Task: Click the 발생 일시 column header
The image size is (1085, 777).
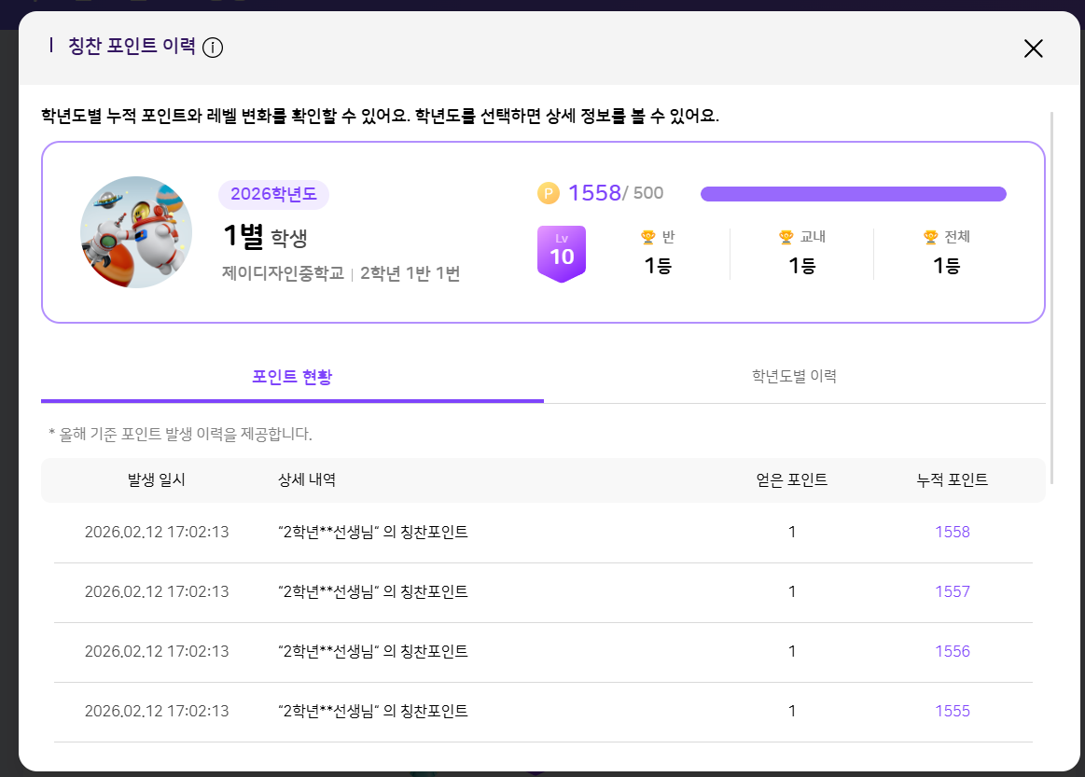Action: (157, 480)
